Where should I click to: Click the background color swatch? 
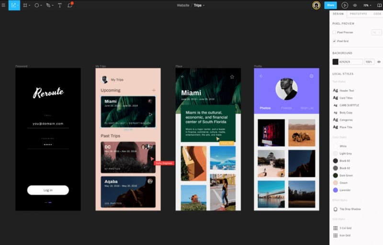336,62
